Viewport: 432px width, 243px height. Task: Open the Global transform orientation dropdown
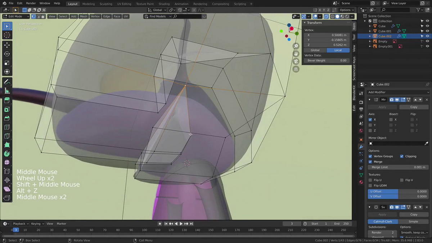click(157, 10)
